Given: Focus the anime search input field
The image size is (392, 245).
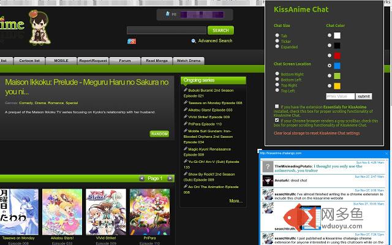Looking at the screenshot, I should 167,30.
